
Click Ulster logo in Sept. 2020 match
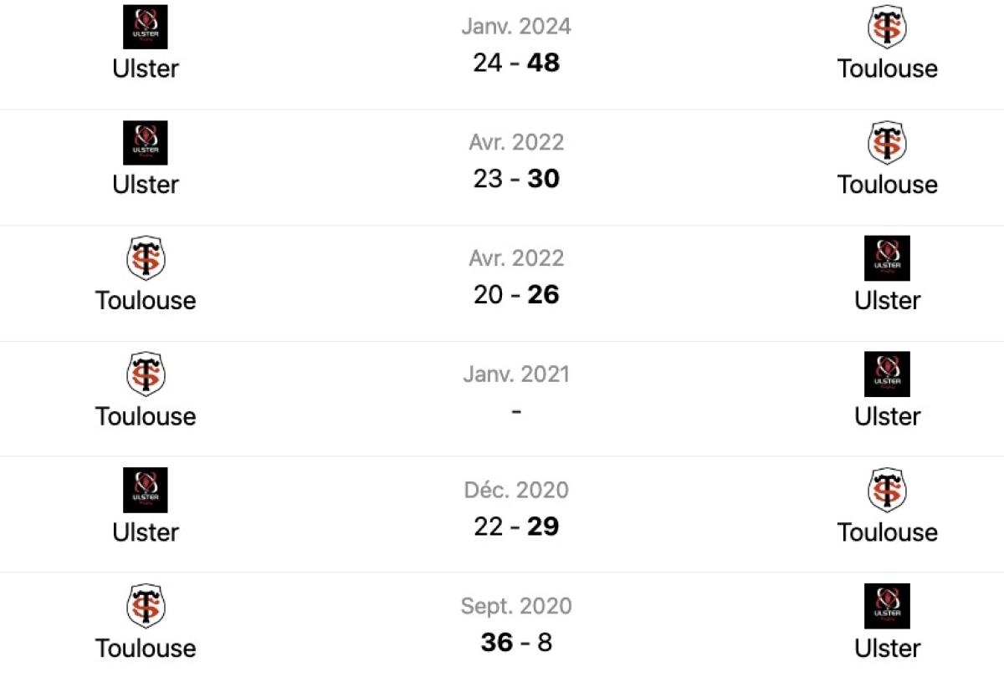[887, 606]
